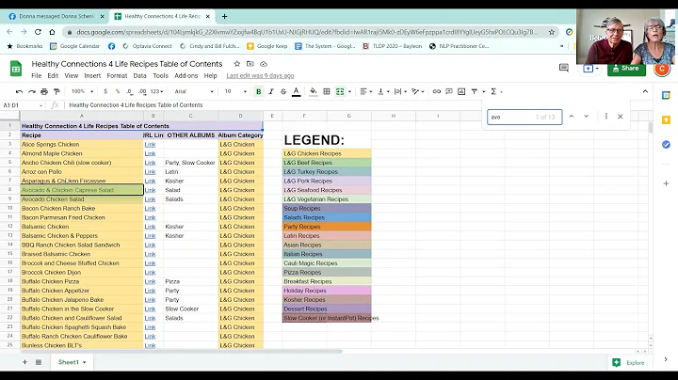
Task: Toggle strikethrough formatting
Action: tap(283, 91)
